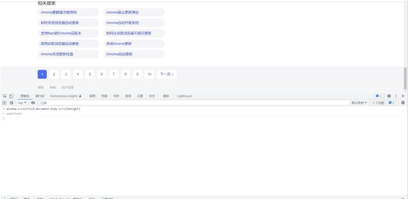408x199 pixels.
Task: Activate the inspect element picker icon
Action: tap(5, 96)
